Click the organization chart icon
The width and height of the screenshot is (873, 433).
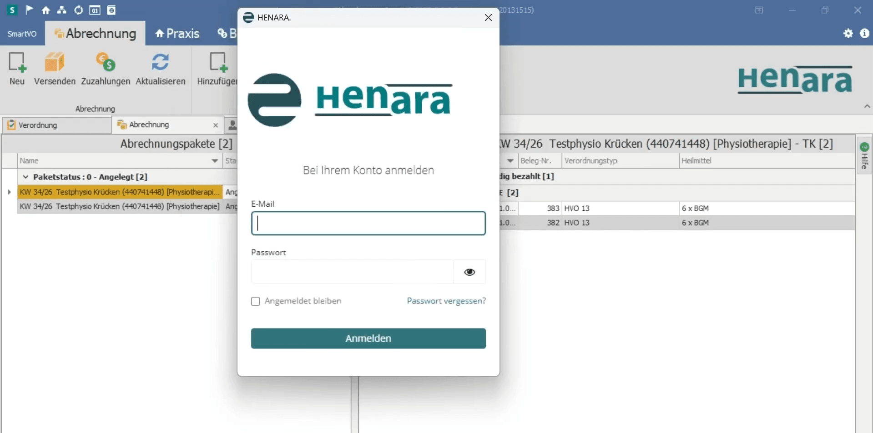[62, 10]
